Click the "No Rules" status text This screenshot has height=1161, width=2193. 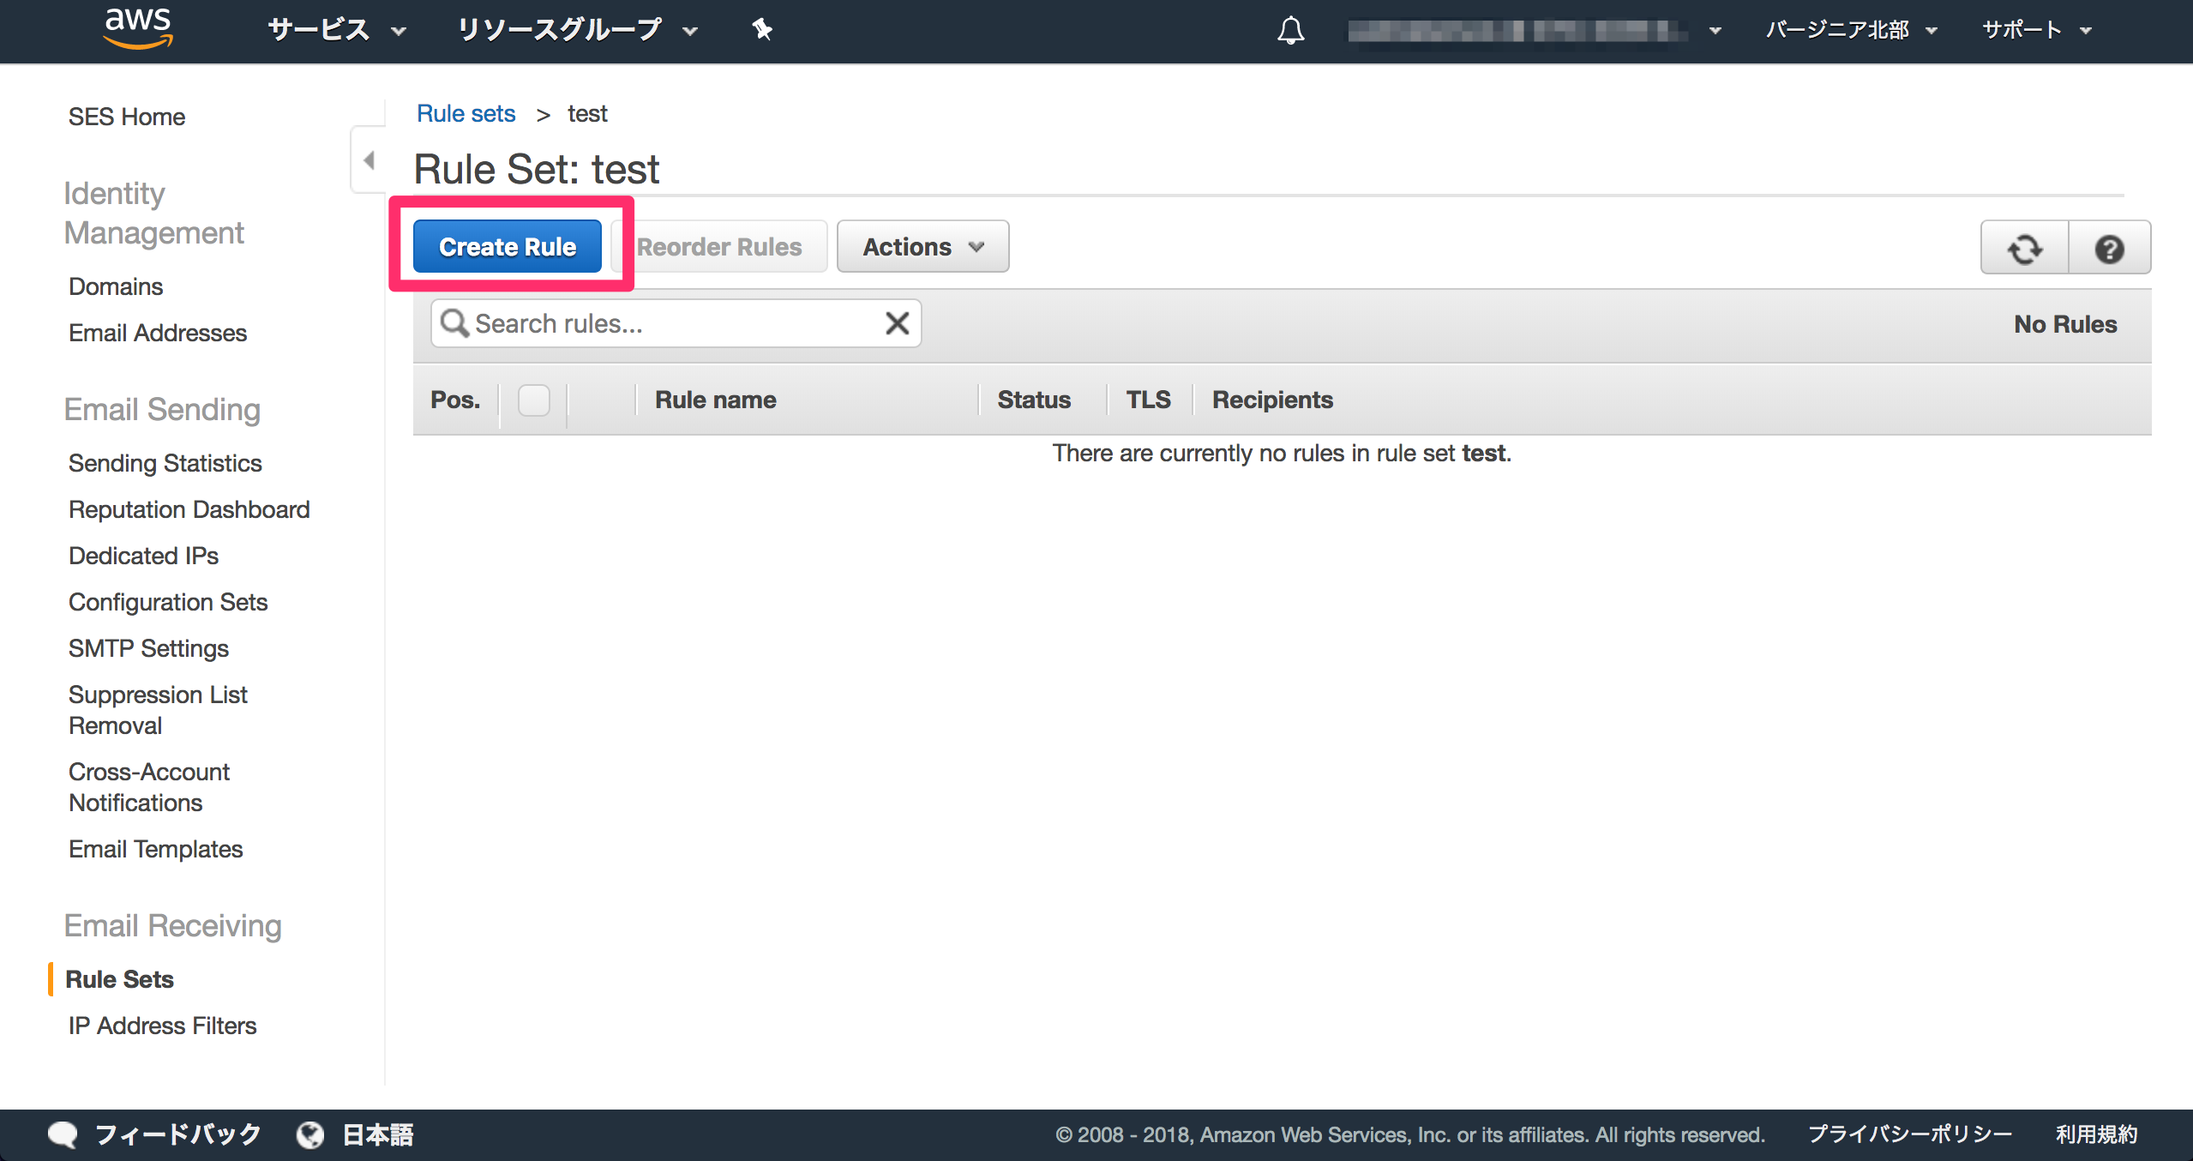(2065, 324)
